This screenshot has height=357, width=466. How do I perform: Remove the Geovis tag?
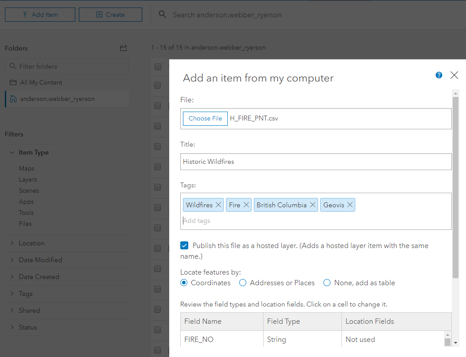350,205
